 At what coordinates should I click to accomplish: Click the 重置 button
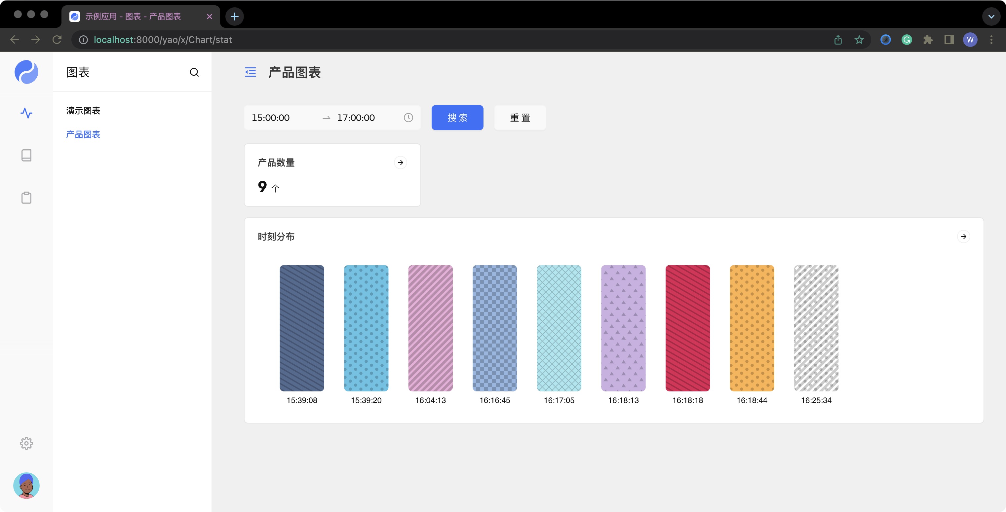click(520, 118)
